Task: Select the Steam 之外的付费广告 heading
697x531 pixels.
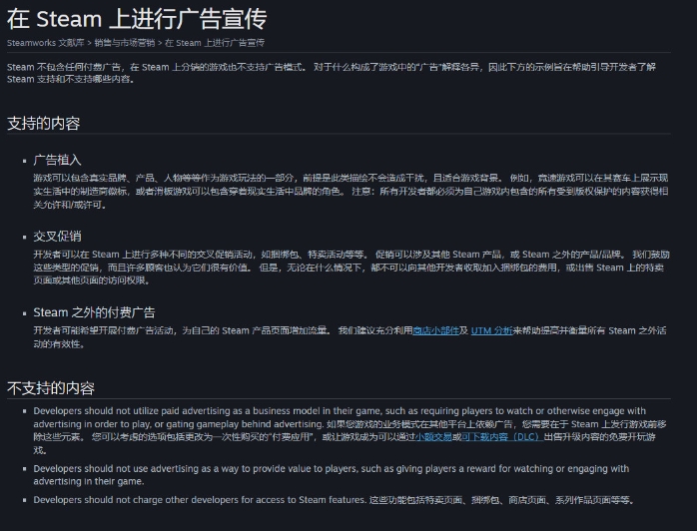Action: [94, 312]
